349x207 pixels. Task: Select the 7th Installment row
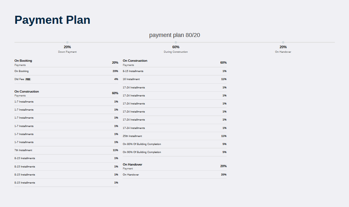click(x=66, y=150)
